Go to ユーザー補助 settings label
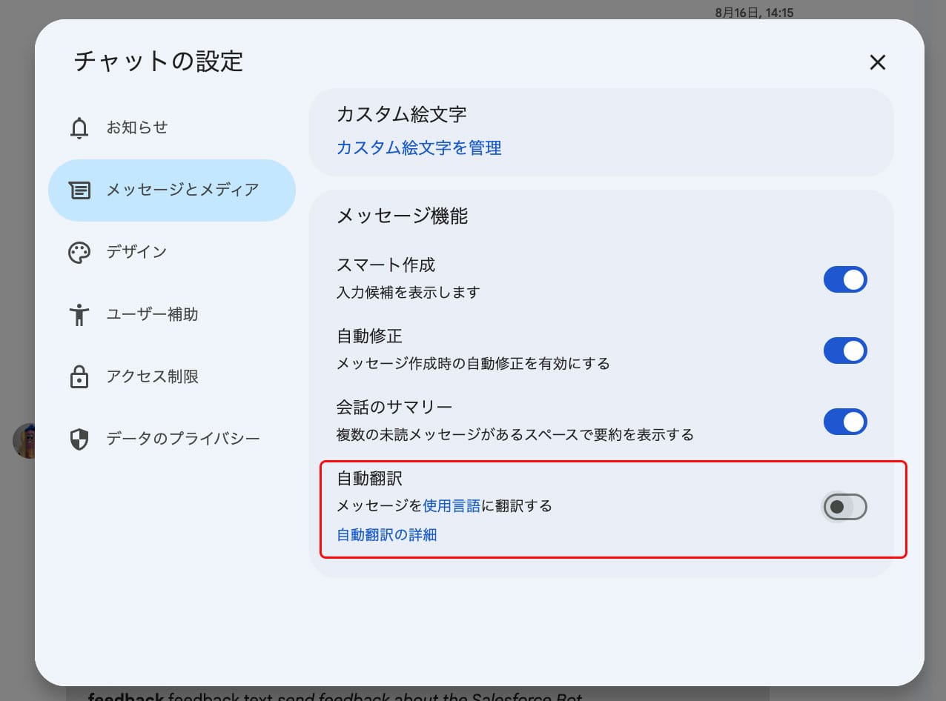The width and height of the screenshot is (946, 701). [x=152, y=314]
